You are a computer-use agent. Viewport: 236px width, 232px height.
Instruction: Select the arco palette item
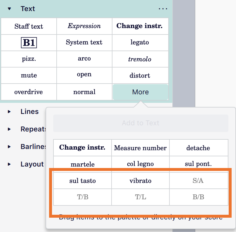[84, 59]
